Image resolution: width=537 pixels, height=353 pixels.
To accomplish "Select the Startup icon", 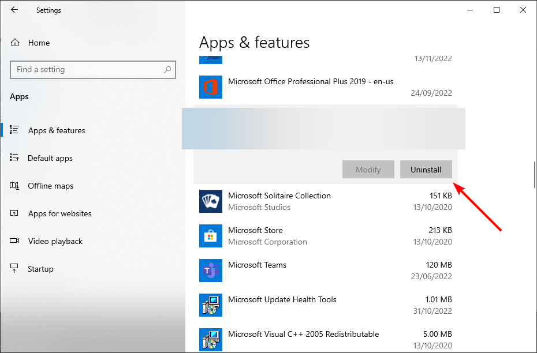I will 14,269.
